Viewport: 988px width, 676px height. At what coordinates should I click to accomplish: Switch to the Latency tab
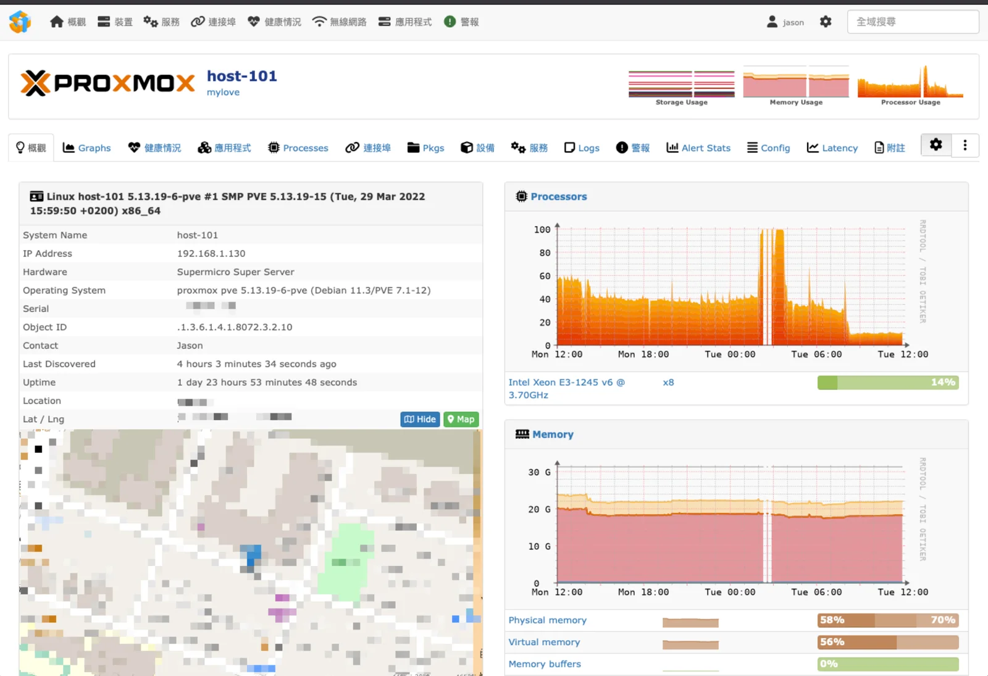click(x=832, y=148)
